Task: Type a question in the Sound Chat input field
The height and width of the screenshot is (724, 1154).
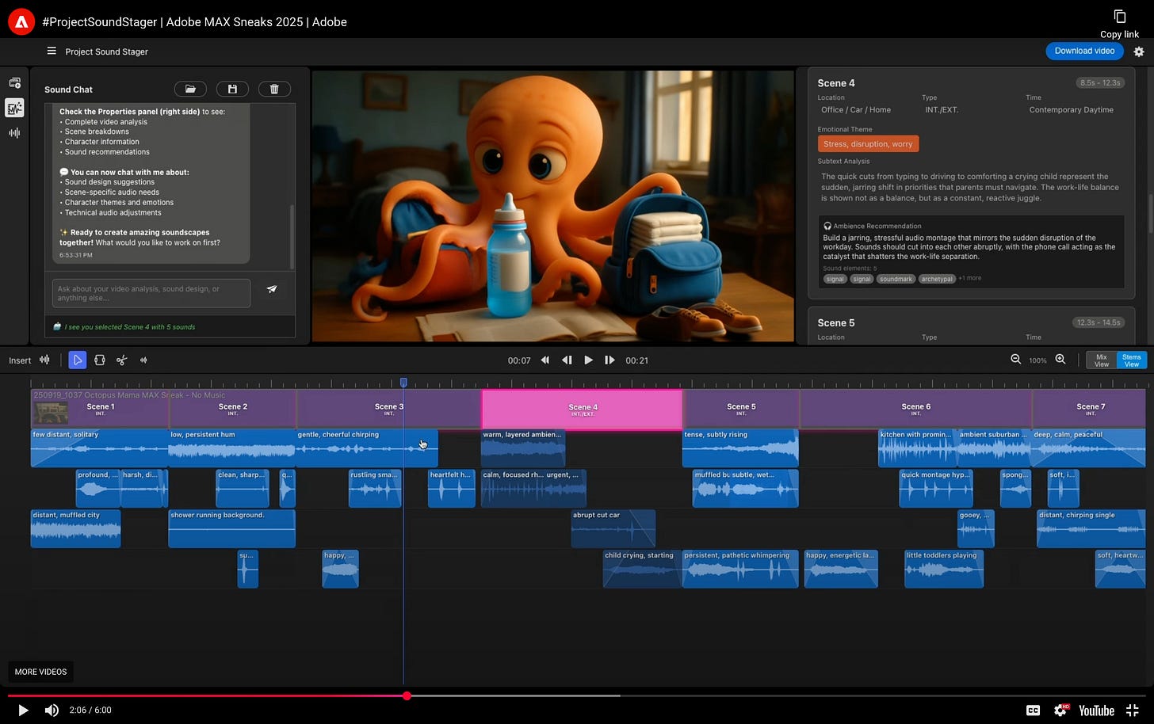Action: pos(151,292)
